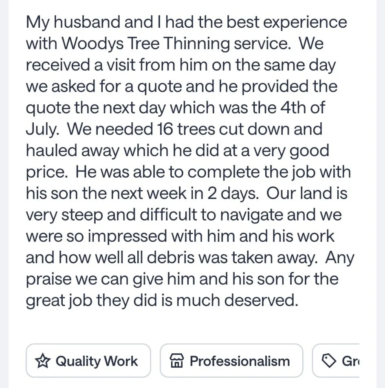385x388 pixels.
Task: Click the price tag icon on the cut-off chip
Action: (x=328, y=361)
